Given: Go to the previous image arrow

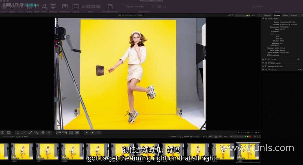Looking at the screenshot, I should tap(87, 133).
